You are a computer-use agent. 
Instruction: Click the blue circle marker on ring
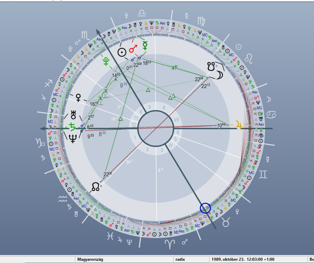[205, 208]
